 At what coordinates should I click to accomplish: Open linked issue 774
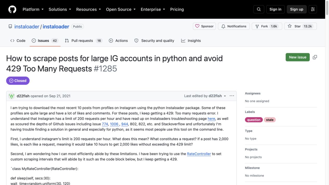pos(105,124)
